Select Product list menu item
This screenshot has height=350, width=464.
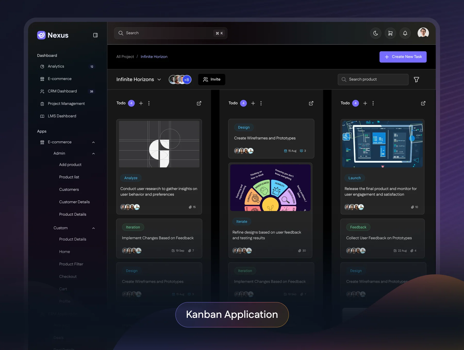pos(69,177)
